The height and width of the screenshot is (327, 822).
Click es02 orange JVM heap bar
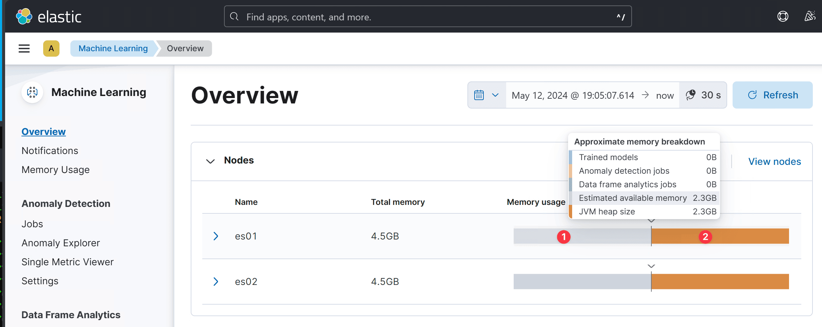pos(720,282)
